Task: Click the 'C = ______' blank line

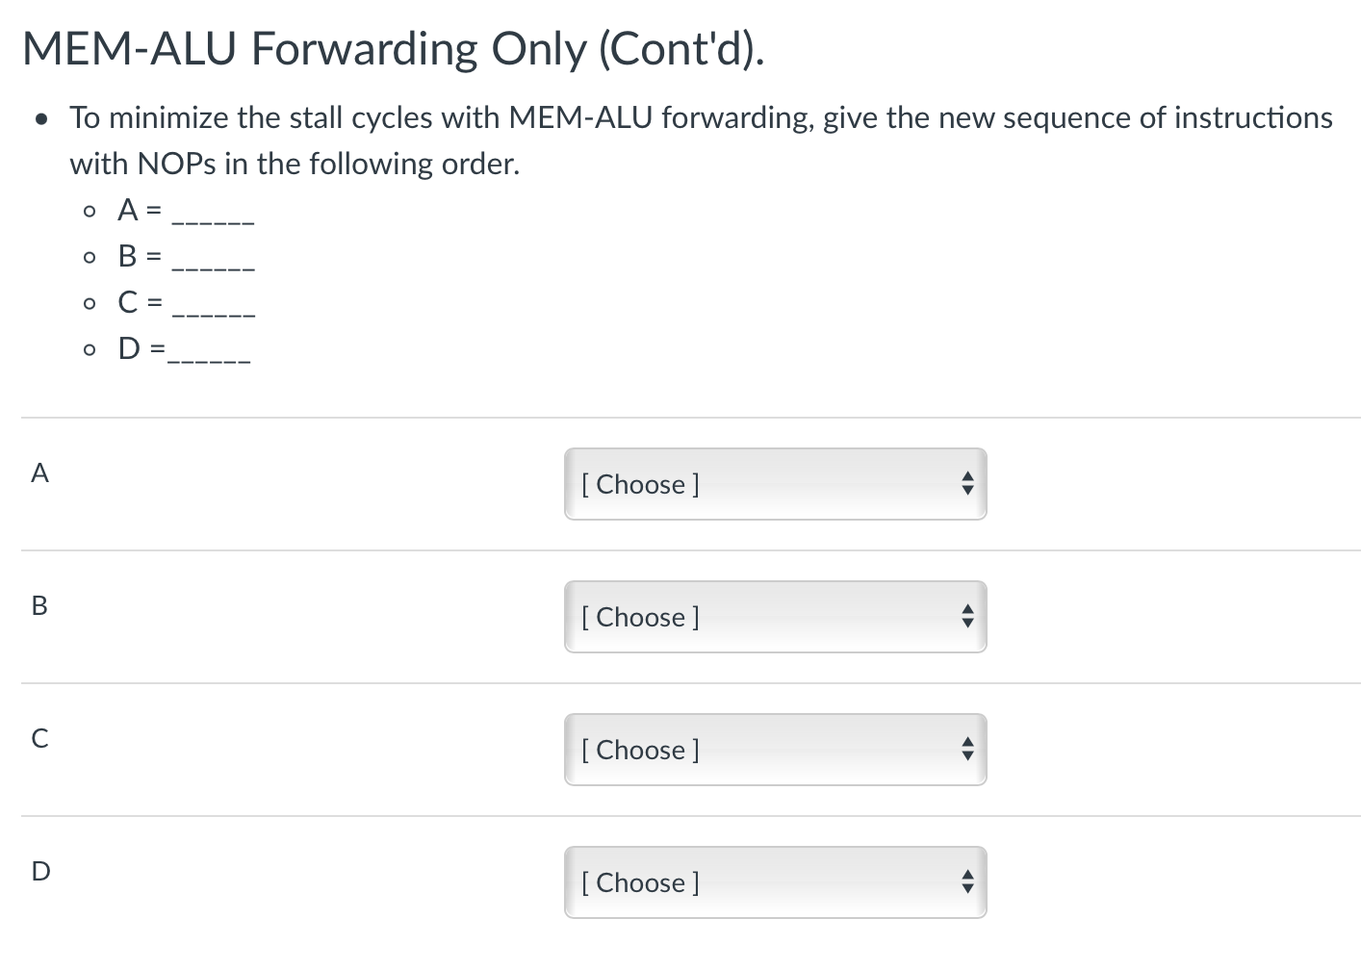Action: pos(186,302)
